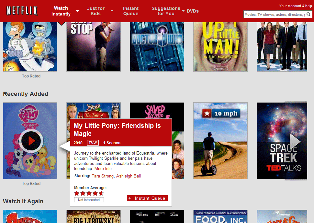Click Top Rated label under Futurama

point(31,76)
